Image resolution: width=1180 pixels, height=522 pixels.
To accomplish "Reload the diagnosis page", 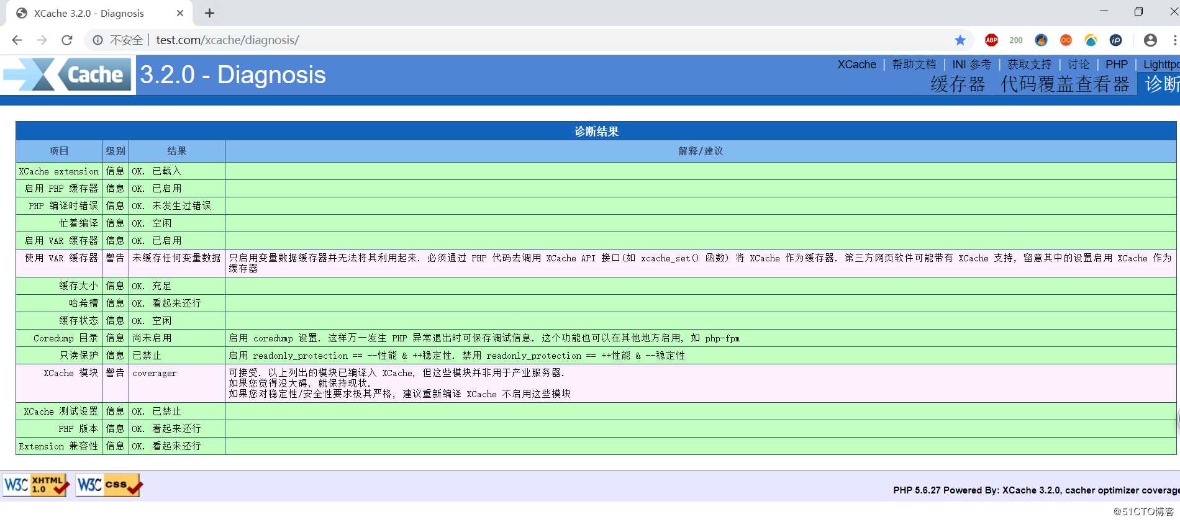I will [67, 40].
